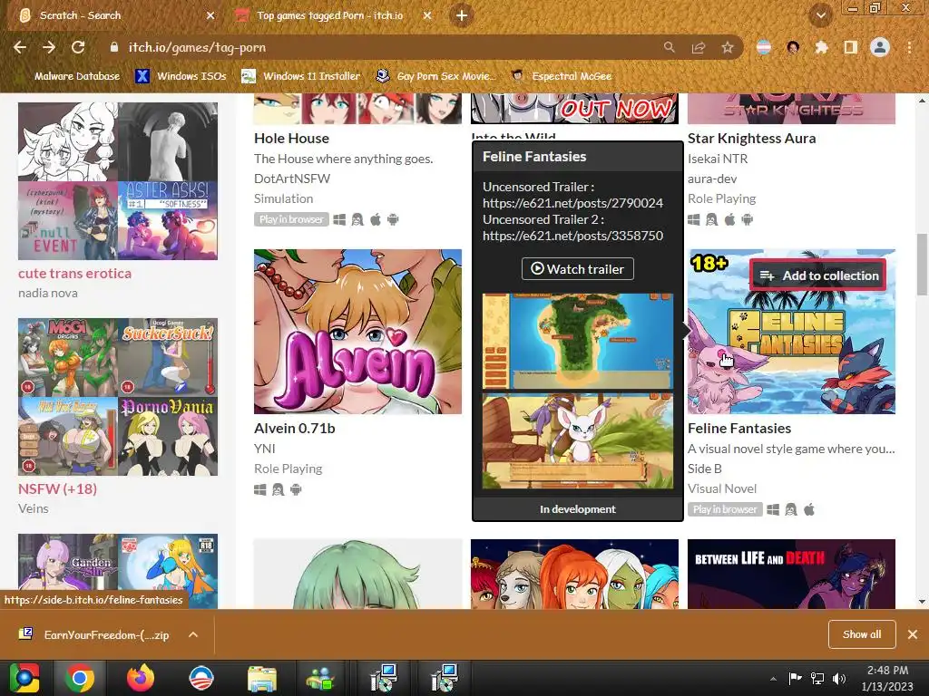
Task: Visit the DotArtNSFW author page
Action: [x=292, y=179]
